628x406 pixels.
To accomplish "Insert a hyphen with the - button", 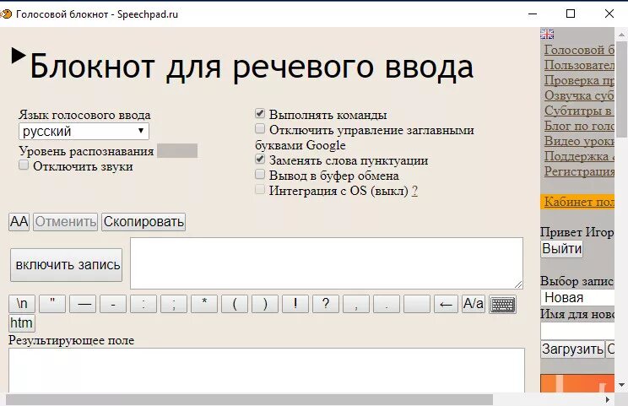I will [113, 304].
